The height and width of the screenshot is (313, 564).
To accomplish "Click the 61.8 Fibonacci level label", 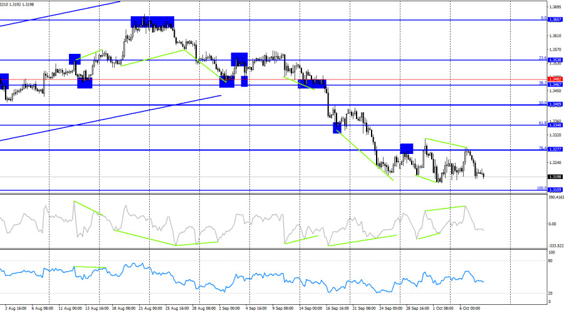I will click(x=543, y=123).
